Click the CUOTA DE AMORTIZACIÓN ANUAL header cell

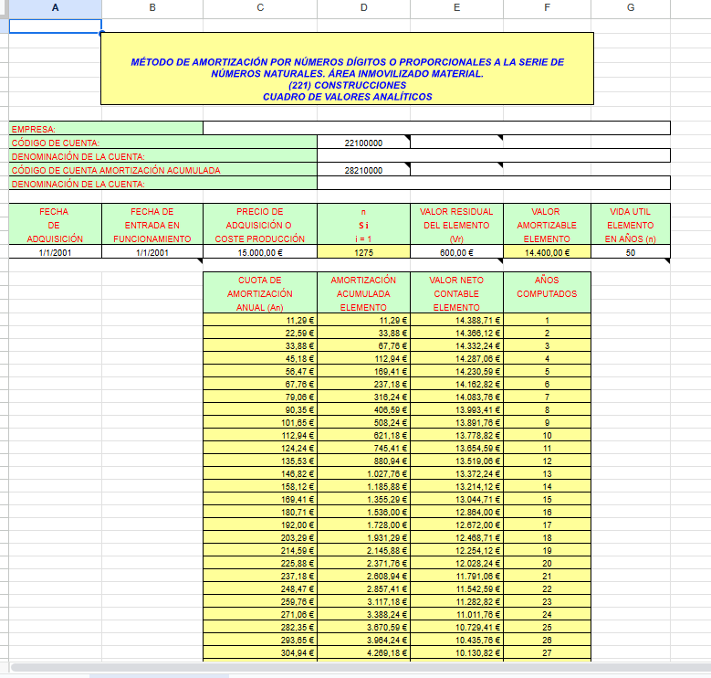[260, 293]
